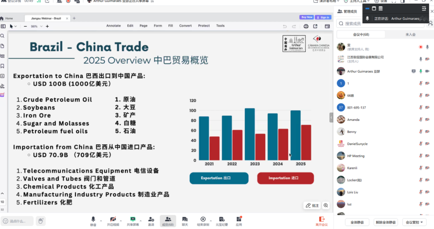Switch to 未入会 tab

(x=410, y=34)
